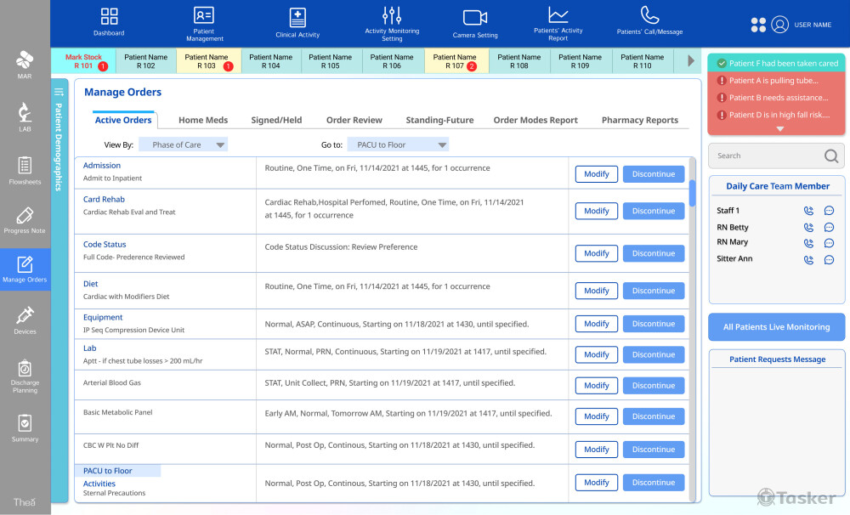Expand more alerts with down arrow

(x=779, y=129)
